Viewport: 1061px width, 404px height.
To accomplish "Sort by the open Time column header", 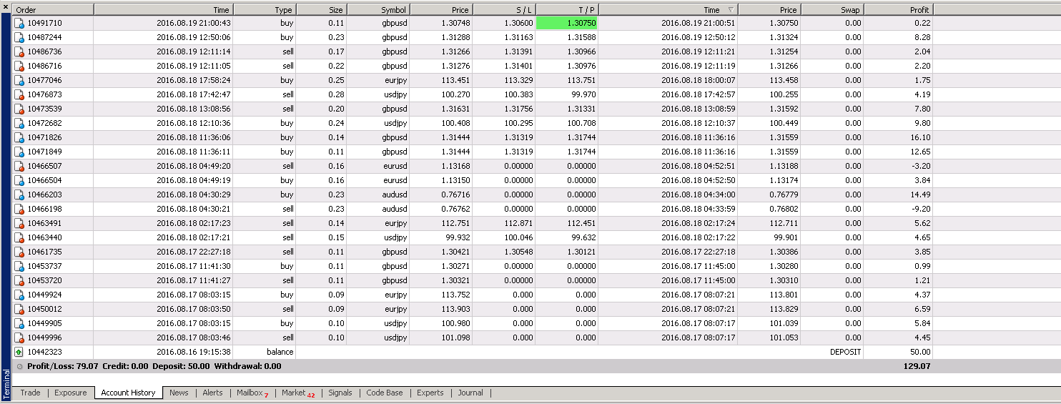I will 163,10.
